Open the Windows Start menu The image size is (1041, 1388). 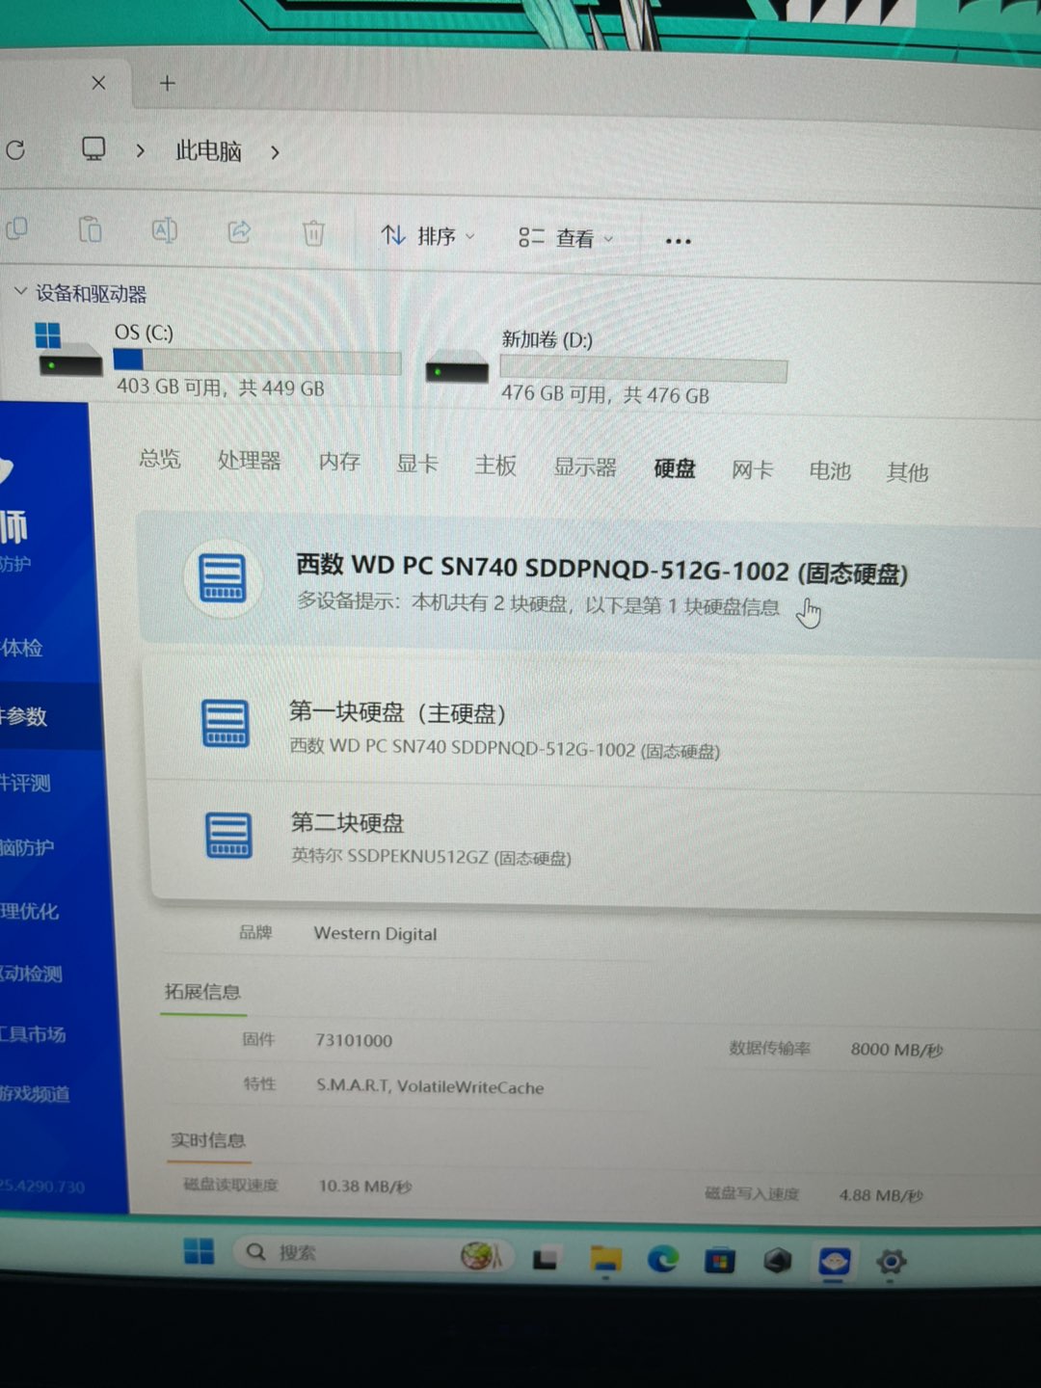[199, 1251]
